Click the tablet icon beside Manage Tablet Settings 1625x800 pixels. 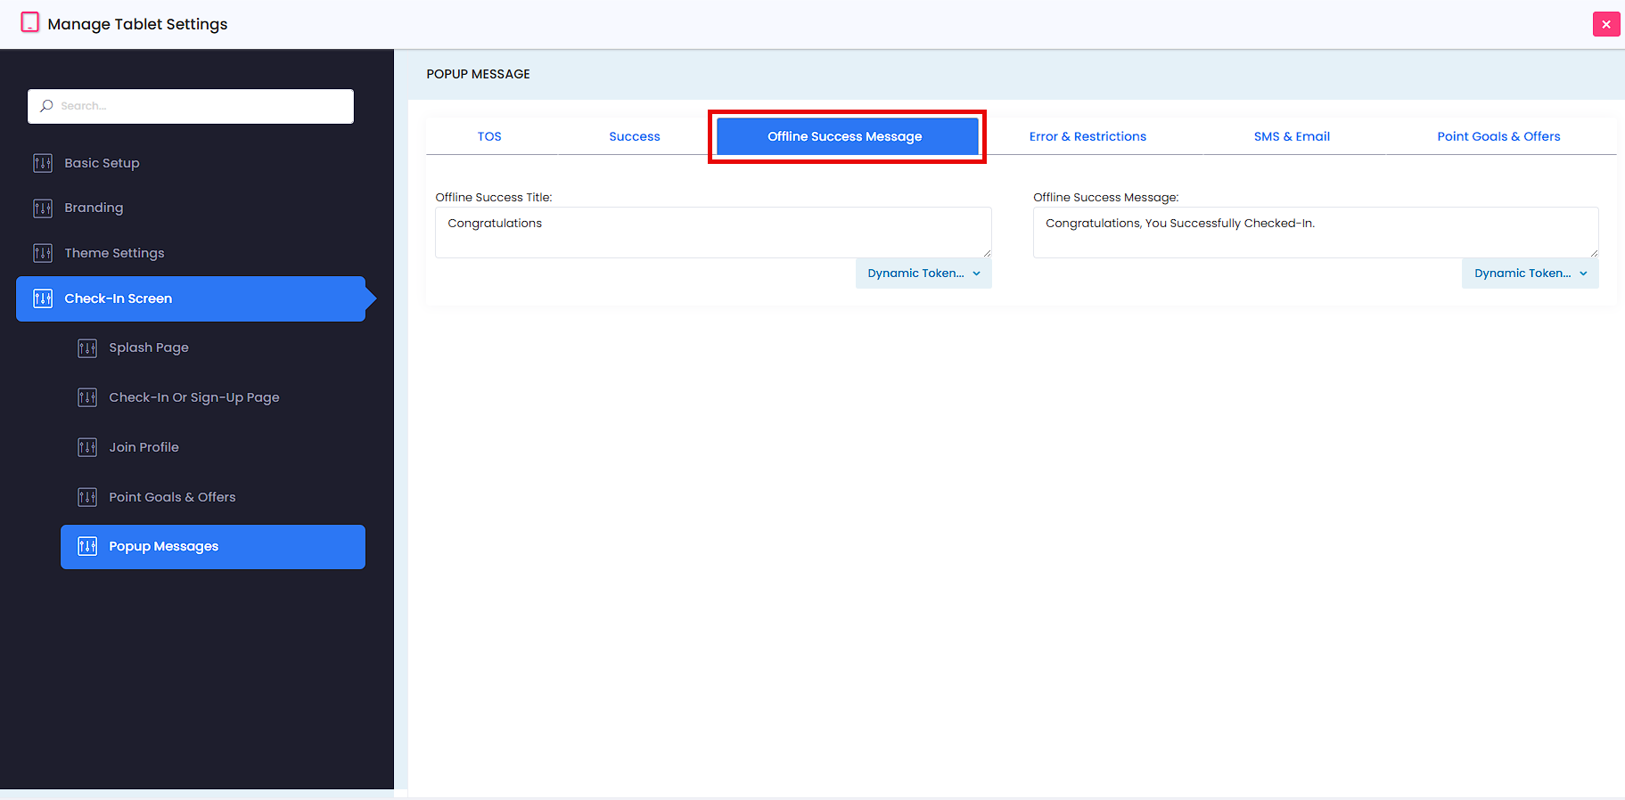click(x=30, y=22)
